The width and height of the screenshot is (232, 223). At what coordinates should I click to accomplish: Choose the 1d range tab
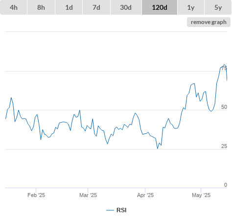point(69,7)
